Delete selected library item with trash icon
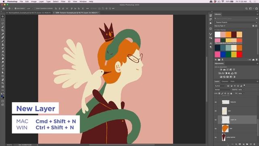The height and width of the screenshot is (146, 259). [x=257, y=60]
